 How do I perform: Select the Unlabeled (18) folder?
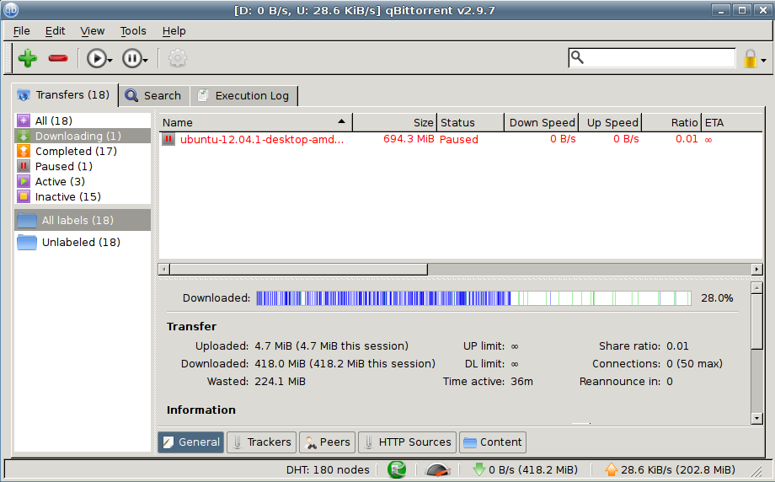point(83,242)
